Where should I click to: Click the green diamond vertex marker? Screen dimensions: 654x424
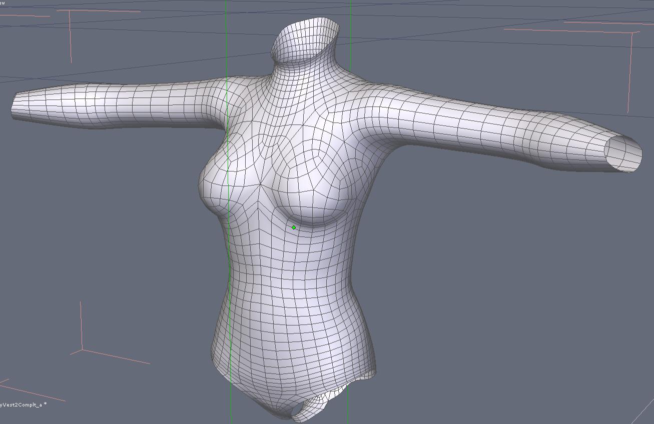(x=294, y=227)
